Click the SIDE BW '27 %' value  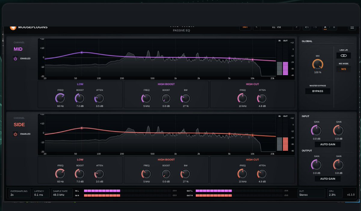click(186, 182)
